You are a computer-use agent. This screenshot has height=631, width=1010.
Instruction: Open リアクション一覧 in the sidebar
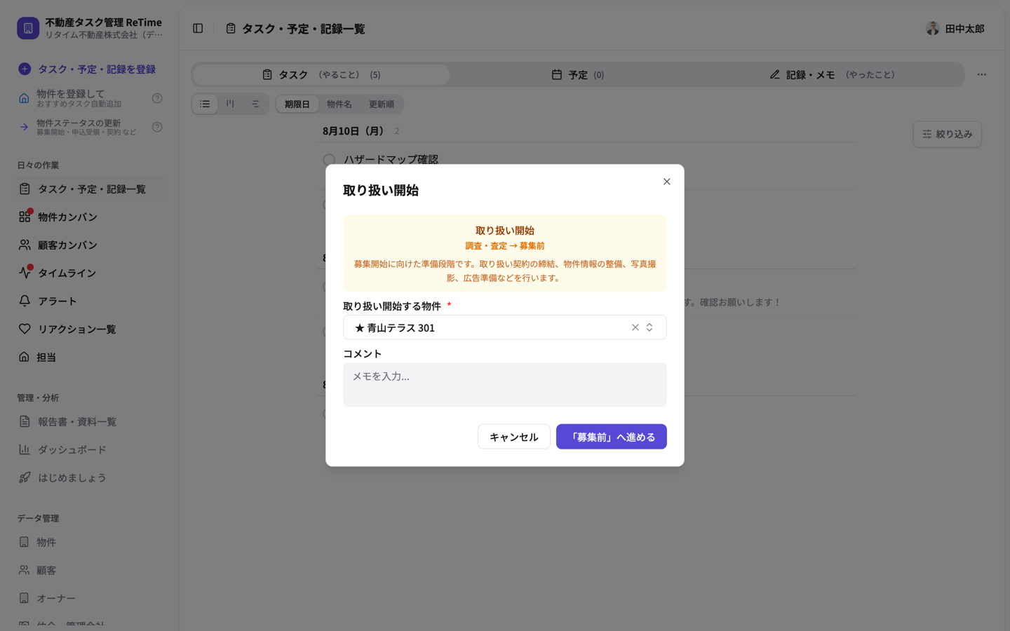[90, 329]
